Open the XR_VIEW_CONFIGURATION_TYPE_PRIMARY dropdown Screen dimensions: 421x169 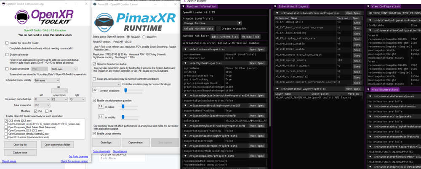(394, 13)
